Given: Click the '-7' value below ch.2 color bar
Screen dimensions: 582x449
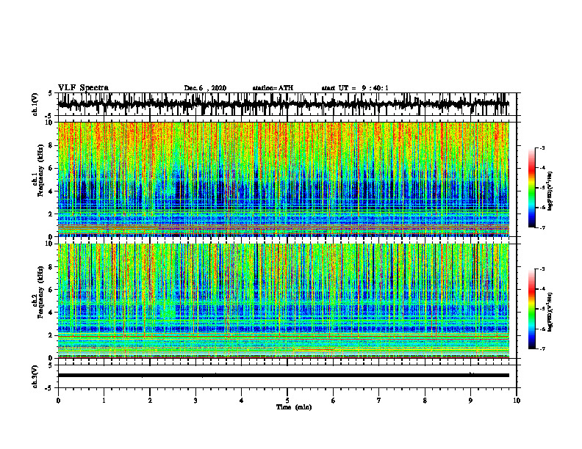Looking at the screenshot, I should 542,348.
